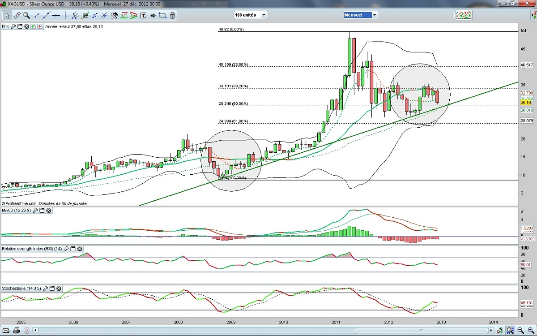
Task: Pick the ruler measurement tool
Action: pos(17,15)
